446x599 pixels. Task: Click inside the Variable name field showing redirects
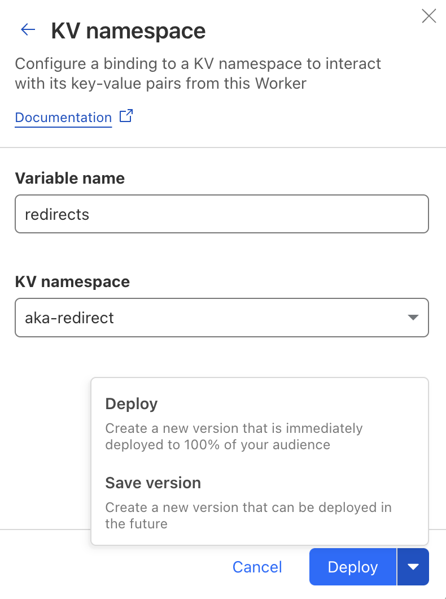click(x=222, y=214)
